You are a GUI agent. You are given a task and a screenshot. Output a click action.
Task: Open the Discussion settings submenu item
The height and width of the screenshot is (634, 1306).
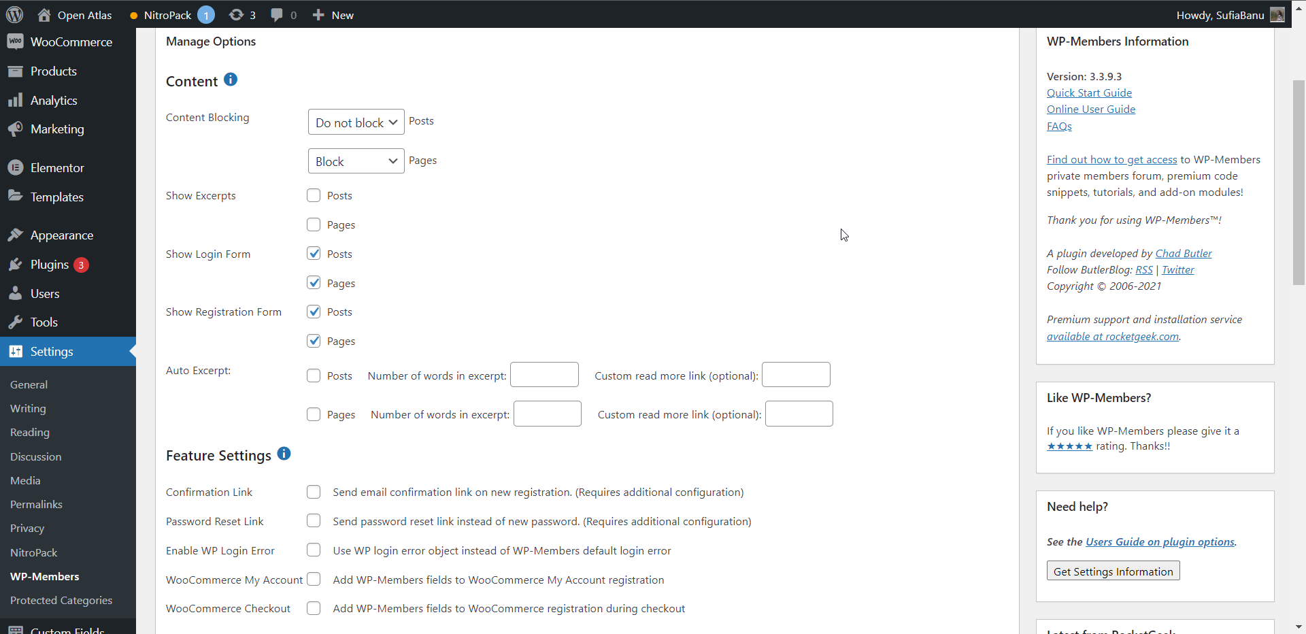(x=36, y=456)
